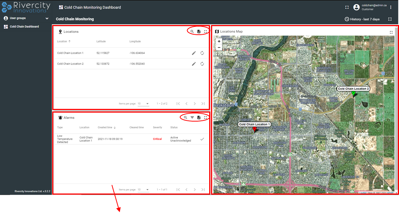Click the red Cold Chain Location 1 marker

(255, 129)
